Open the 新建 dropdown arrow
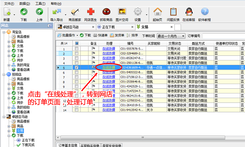The height and width of the screenshot is (147, 245). click(x=14, y=15)
